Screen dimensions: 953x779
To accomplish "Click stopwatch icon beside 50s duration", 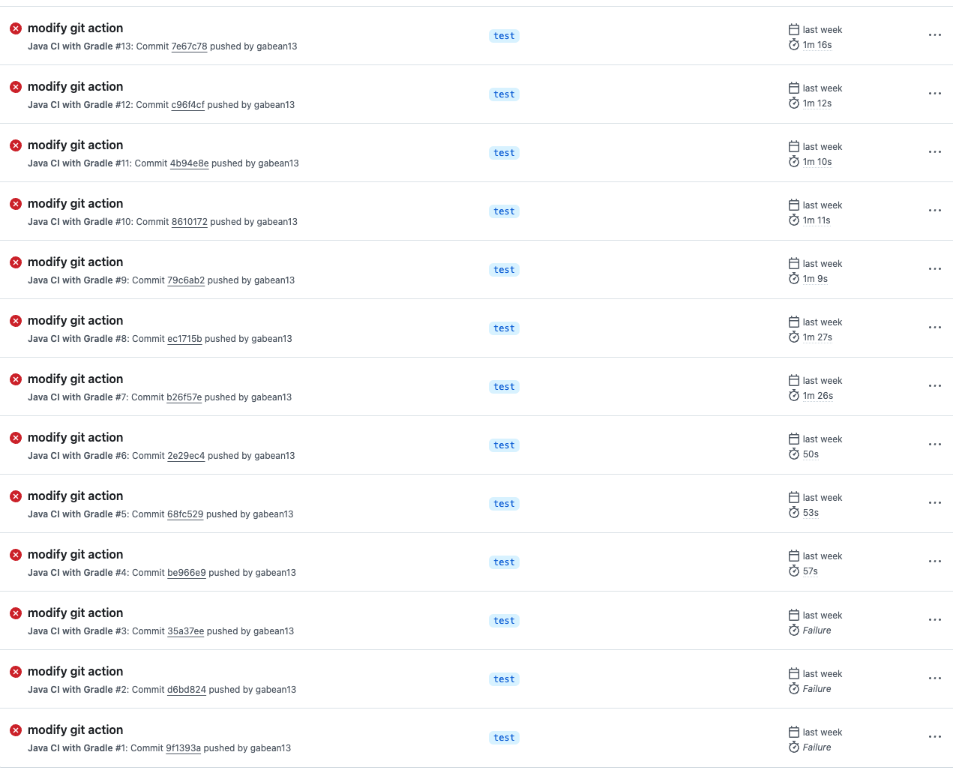I will tap(794, 454).
